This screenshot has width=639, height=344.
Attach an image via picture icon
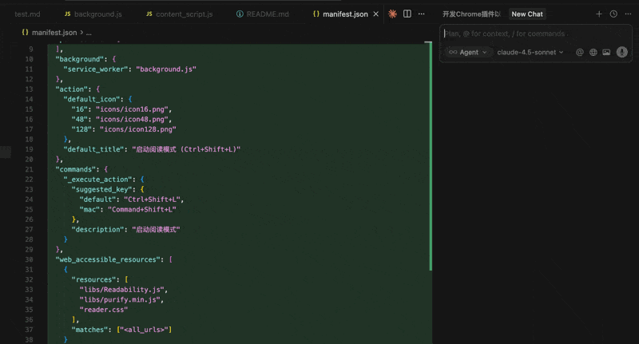606,52
